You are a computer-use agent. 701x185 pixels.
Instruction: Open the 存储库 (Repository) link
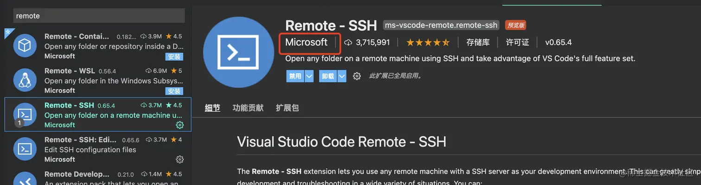tap(478, 42)
